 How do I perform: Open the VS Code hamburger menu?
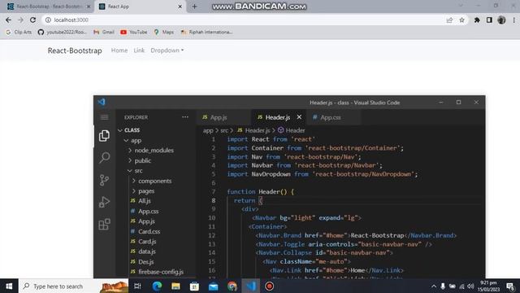point(104,117)
